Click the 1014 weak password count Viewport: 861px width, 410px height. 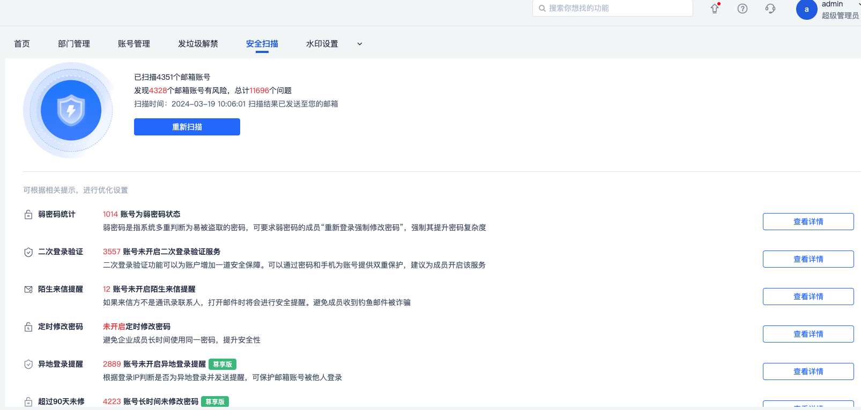(110, 214)
